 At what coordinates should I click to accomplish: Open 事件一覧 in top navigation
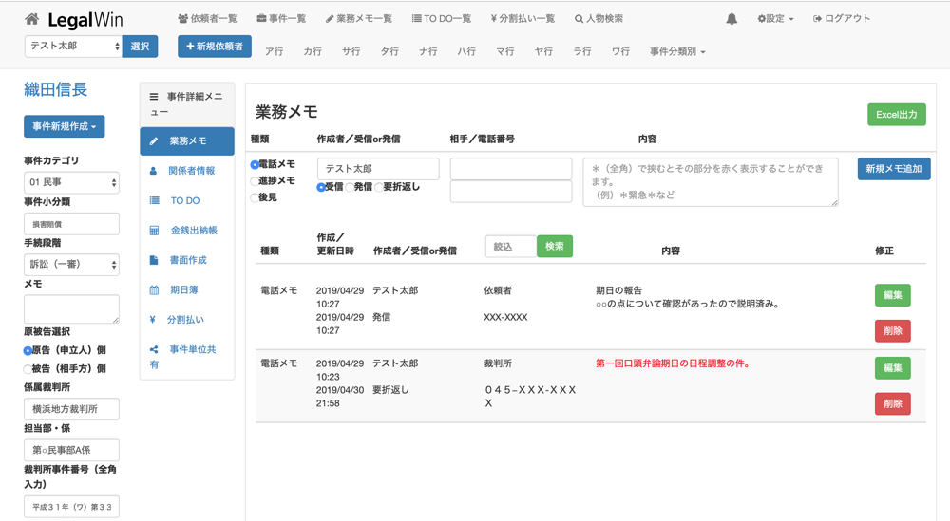click(281, 19)
